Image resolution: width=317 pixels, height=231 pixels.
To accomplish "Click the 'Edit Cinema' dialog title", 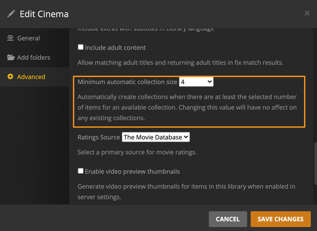I will tap(44, 14).
